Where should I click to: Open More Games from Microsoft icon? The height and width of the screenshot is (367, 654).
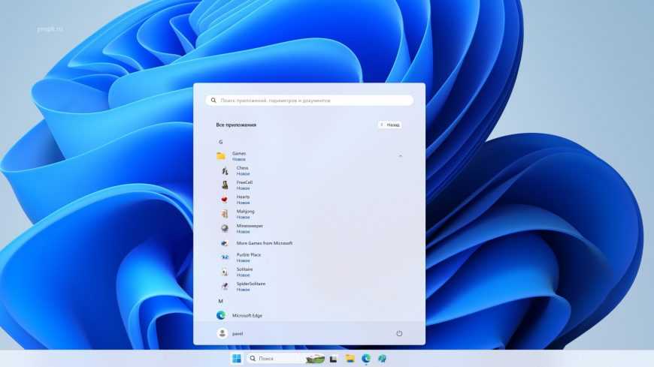pyautogui.click(x=225, y=243)
